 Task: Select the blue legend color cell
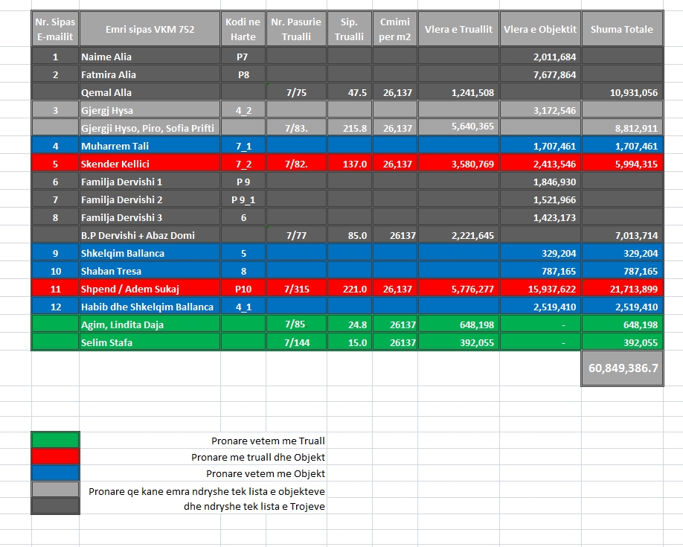[x=55, y=473]
